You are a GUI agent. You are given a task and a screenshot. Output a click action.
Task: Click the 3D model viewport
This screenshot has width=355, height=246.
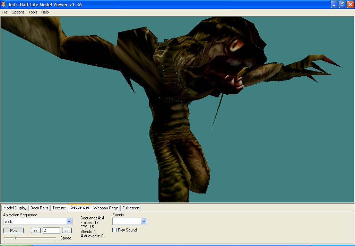[177, 109]
